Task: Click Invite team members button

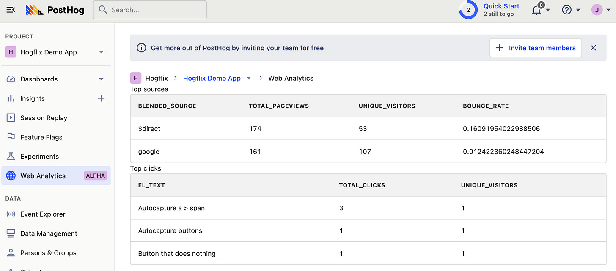Action: pos(536,48)
